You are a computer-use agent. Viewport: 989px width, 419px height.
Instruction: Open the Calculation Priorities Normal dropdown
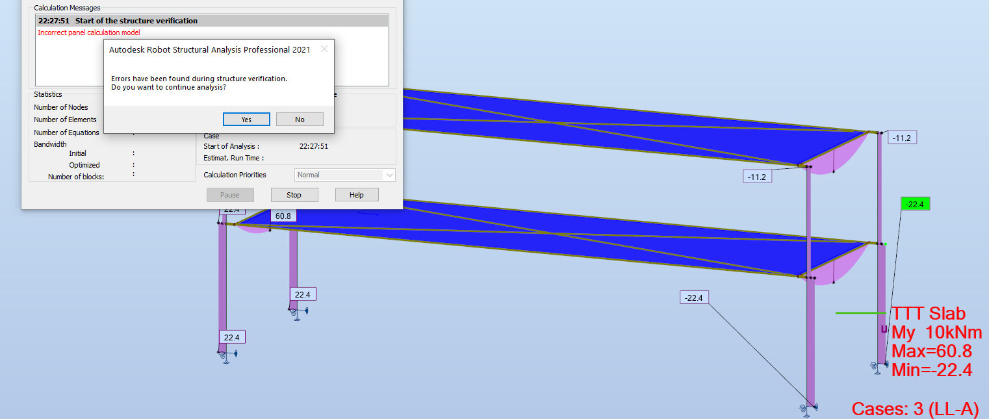tap(345, 175)
